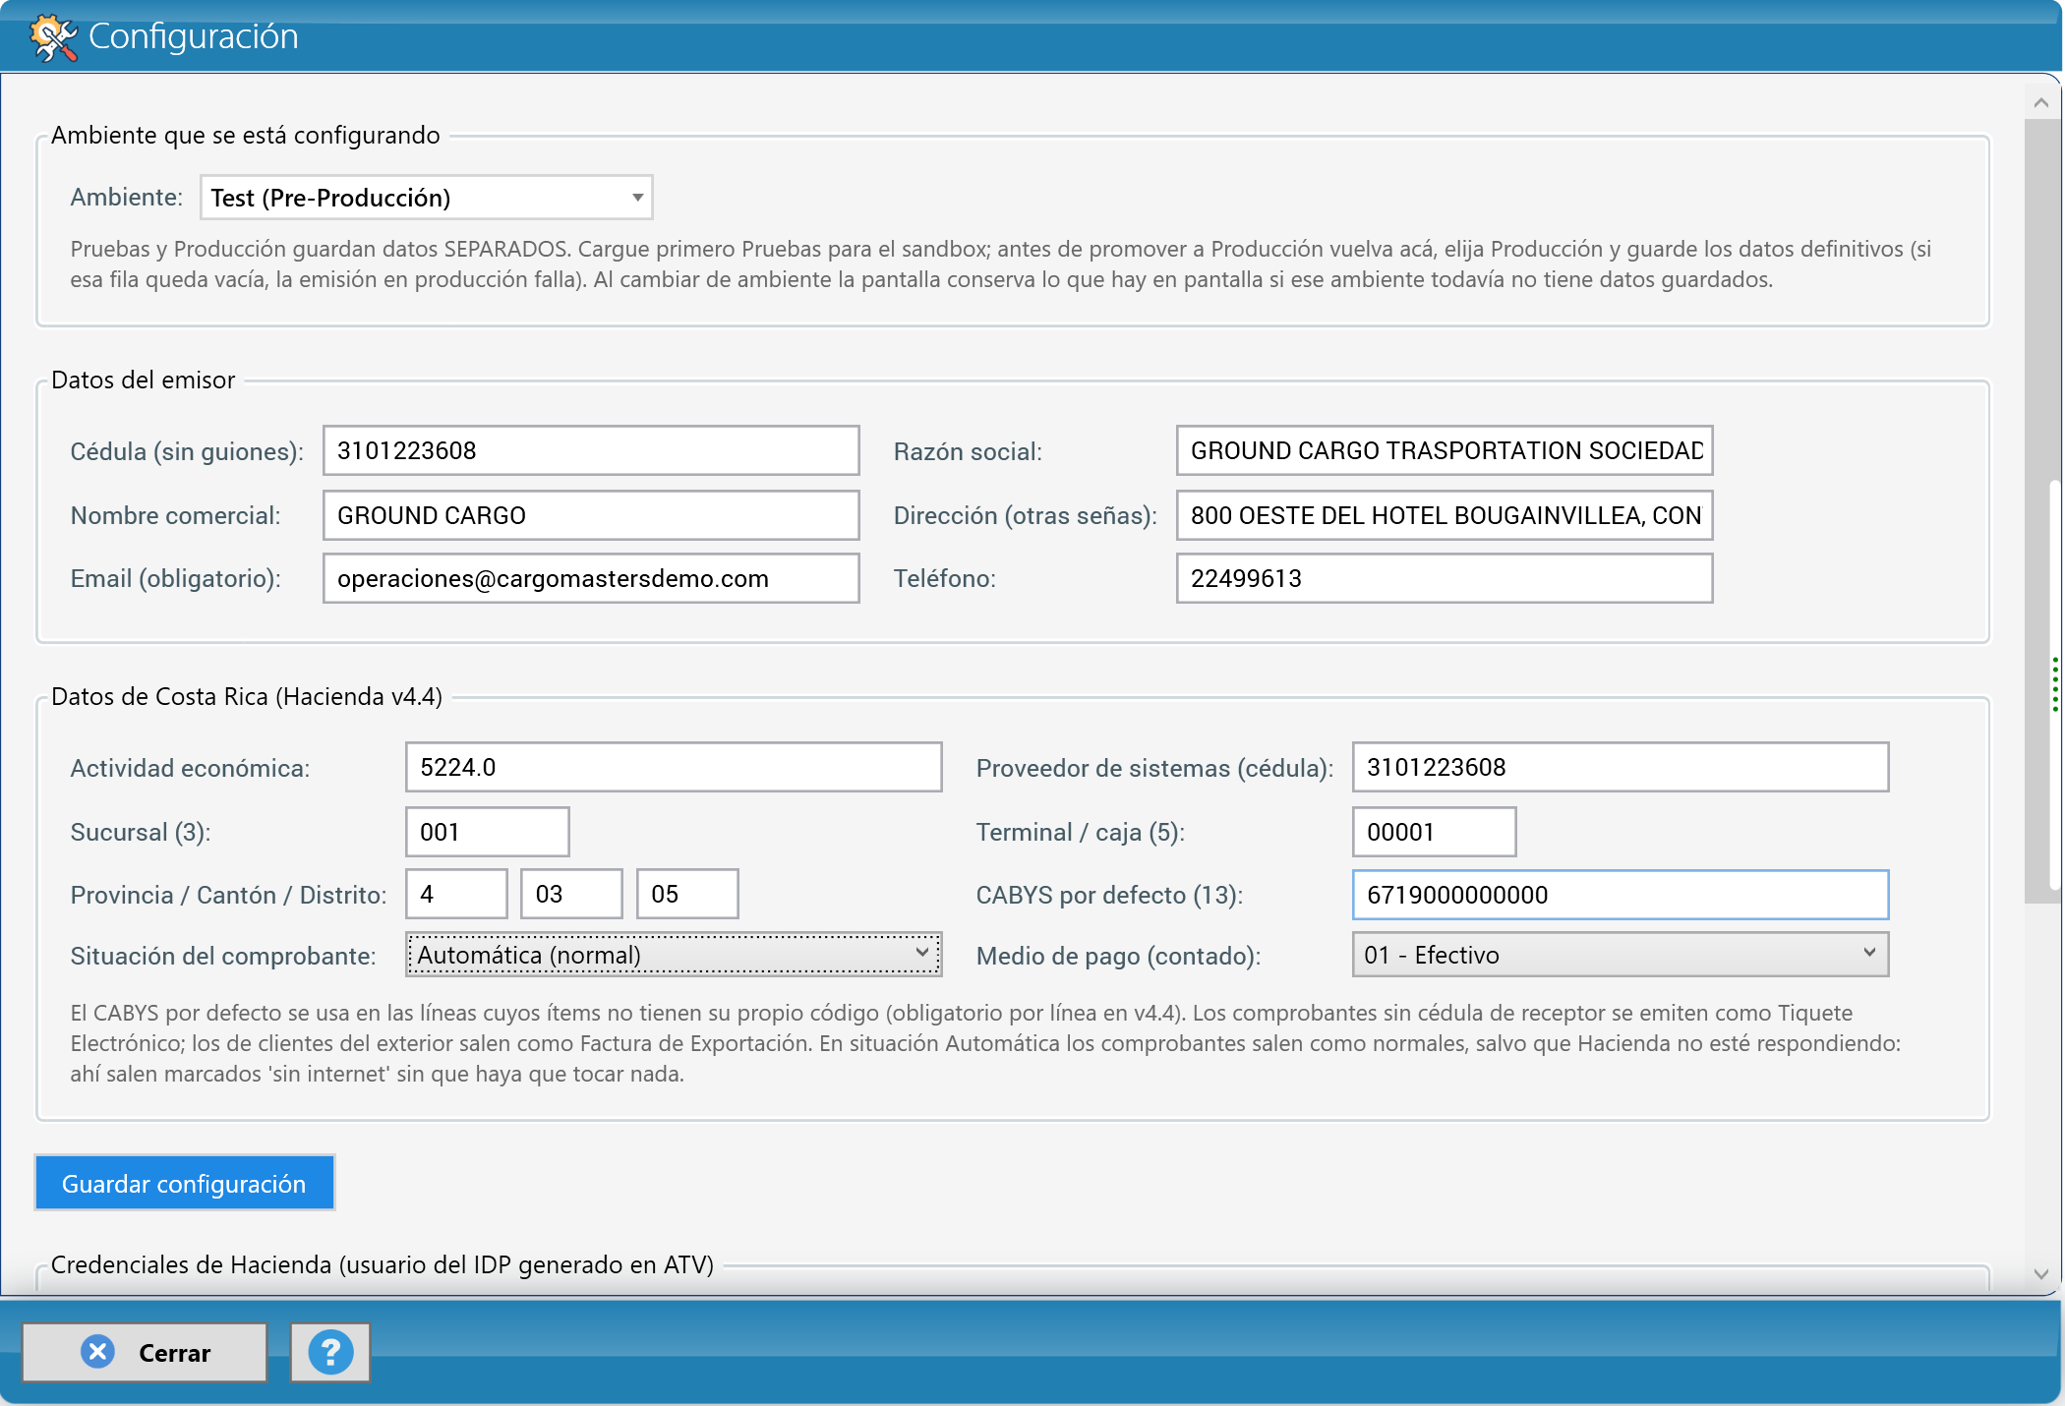Click the Configuración gear icon in title bar
The width and height of the screenshot is (2065, 1406).
coord(53,37)
